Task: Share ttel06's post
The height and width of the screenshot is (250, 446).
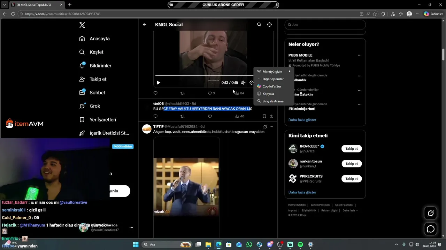Action: click(271, 116)
